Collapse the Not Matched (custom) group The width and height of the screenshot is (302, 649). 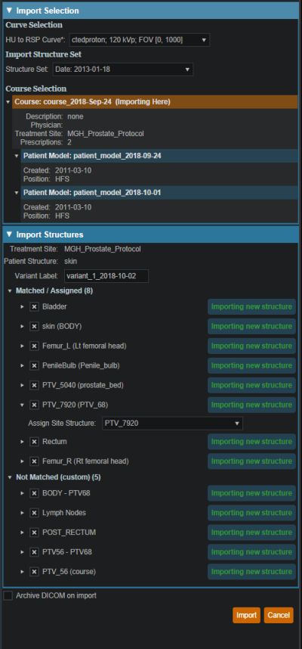10,477
